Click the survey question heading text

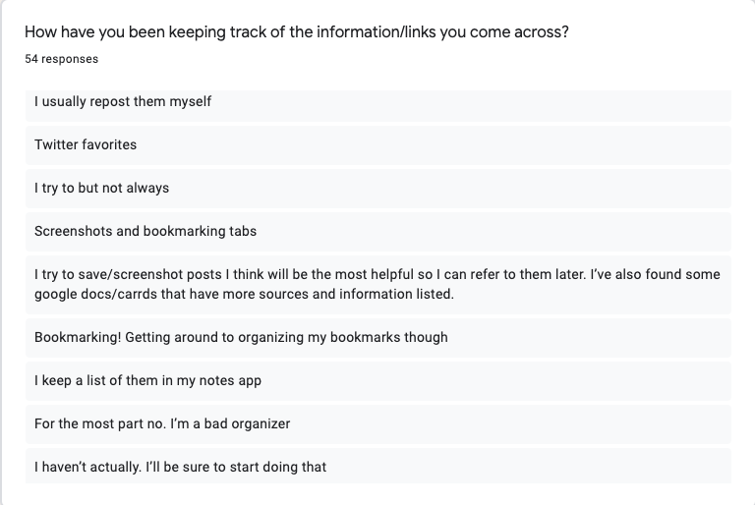[x=297, y=32]
